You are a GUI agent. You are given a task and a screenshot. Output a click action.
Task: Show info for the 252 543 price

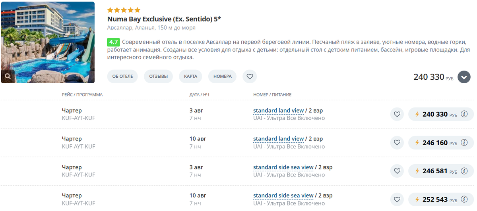pos(464,199)
